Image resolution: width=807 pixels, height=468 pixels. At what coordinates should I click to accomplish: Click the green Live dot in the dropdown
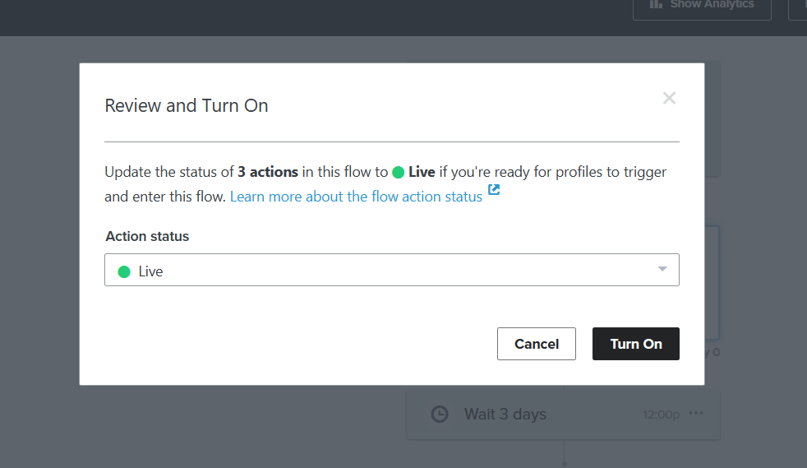[124, 271]
